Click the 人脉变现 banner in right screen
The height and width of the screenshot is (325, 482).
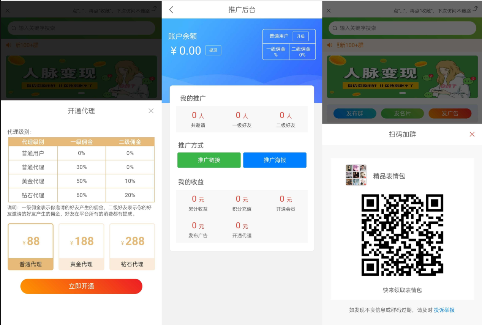coord(402,77)
